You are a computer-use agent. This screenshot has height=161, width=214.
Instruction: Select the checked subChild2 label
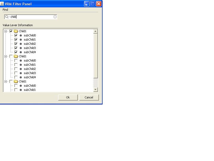[x=30, y=44]
